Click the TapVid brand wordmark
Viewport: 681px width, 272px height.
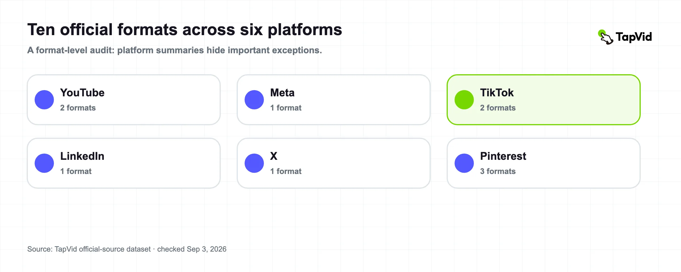tap(634, 37)
